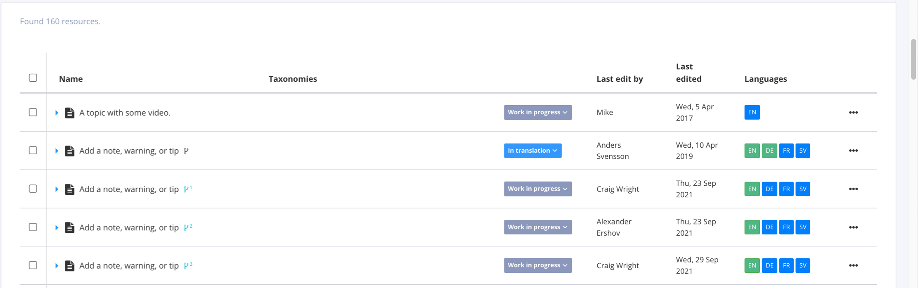Click the document icon for 'A topic with some video.'
Image resolution: width=918 pixels, height=288 pixels.
69,112
